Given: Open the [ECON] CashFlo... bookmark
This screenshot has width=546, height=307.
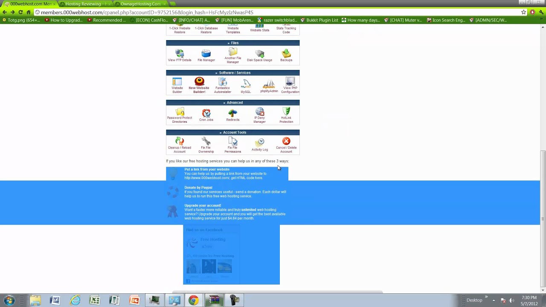Looking at the screenshot, I should click(148, 20).
